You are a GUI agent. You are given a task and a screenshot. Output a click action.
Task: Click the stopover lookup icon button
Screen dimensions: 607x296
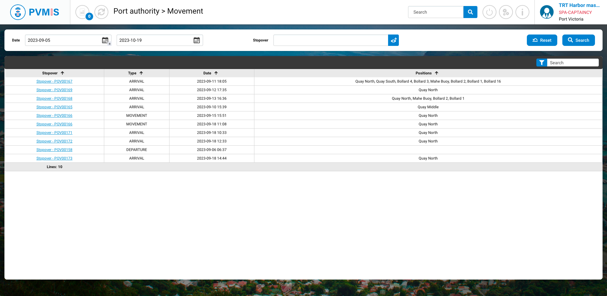(393, 40)
